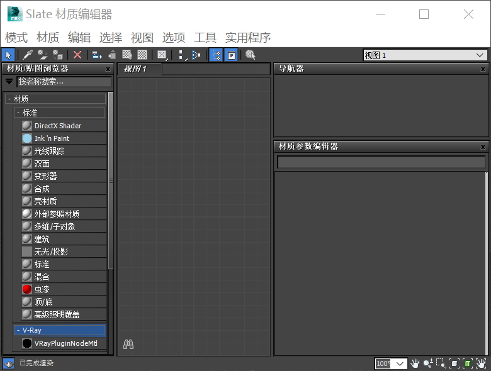Click the material name field in 材质参数编辑器
The width and height of the screenshot is (491, 371).
381,162
